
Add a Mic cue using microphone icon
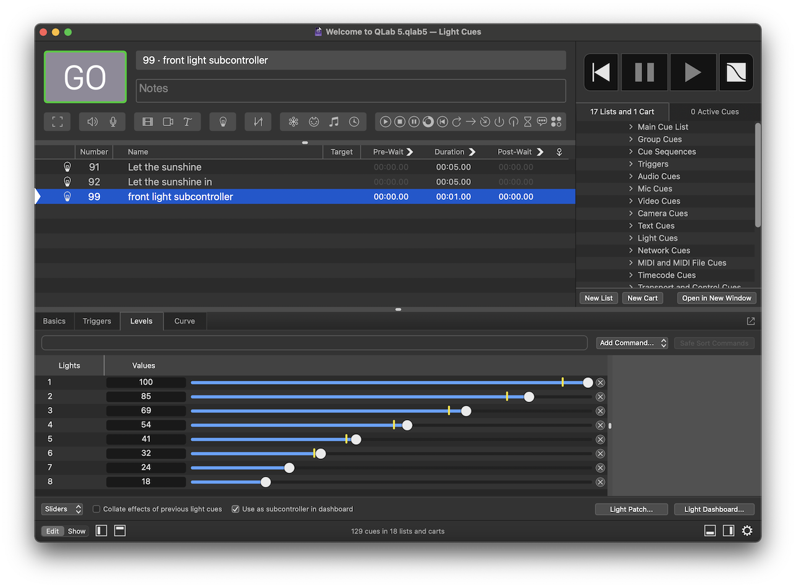coord(113,122)
